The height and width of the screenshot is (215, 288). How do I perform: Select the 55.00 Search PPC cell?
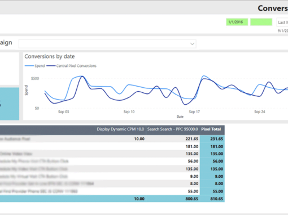coord(193,191)
